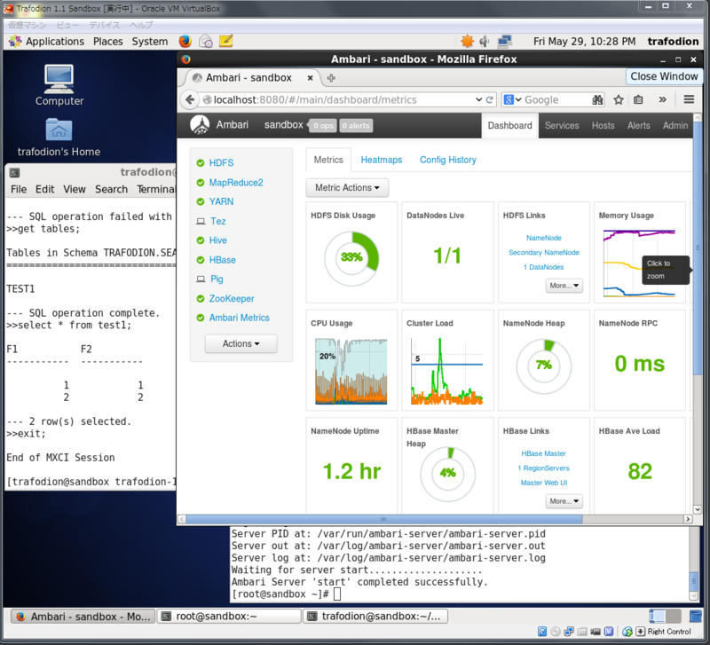The height and width of the screenshot is (645, 710).
Task: Open the Places menu
Action: click(107, 41)
